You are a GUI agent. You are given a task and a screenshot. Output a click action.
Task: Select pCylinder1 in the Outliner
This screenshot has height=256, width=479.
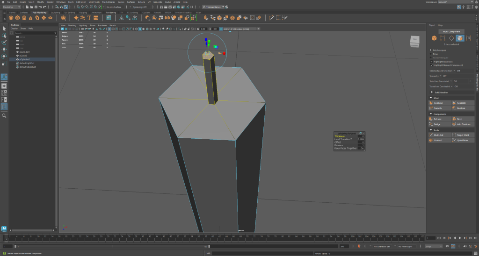click(25, 52)
